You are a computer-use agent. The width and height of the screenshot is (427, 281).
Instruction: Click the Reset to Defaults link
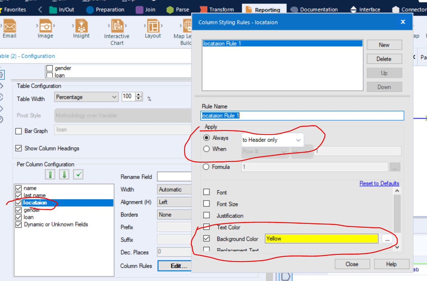coord(379,183)
